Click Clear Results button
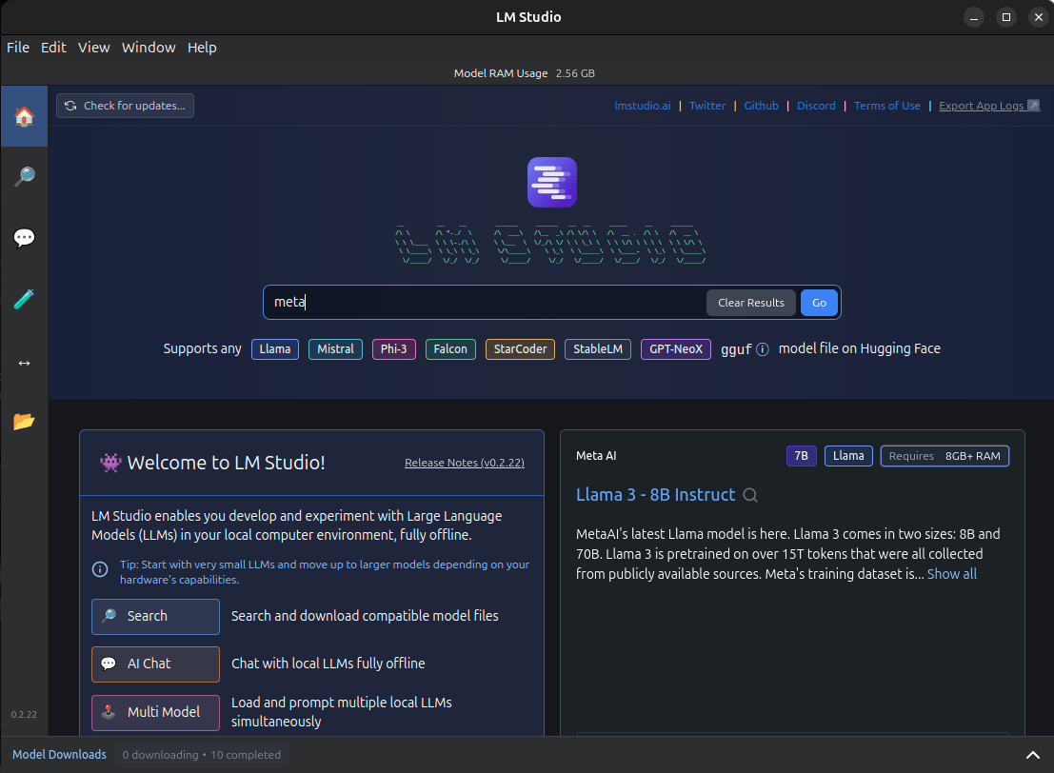This screenshot has height=773, width=1054. click(751, 303)
